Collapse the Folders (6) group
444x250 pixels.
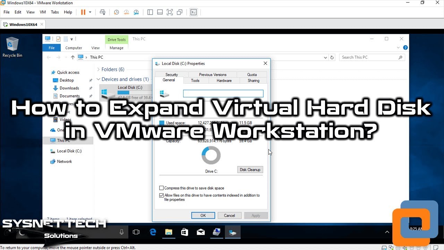[99, 69]
